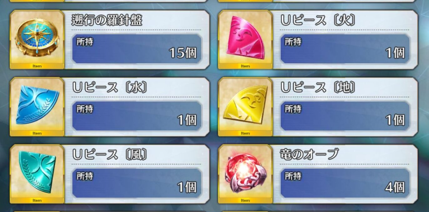The width and height of the screenshot is (429, 212).
Task: Open the 遡行の羅針盤 item title
Action: [x=107, y=21]
